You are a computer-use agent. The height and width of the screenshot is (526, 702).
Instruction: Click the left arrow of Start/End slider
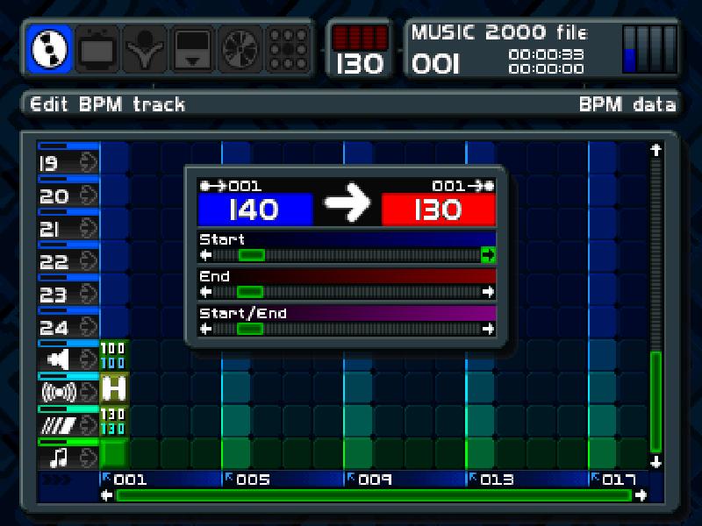205,330
